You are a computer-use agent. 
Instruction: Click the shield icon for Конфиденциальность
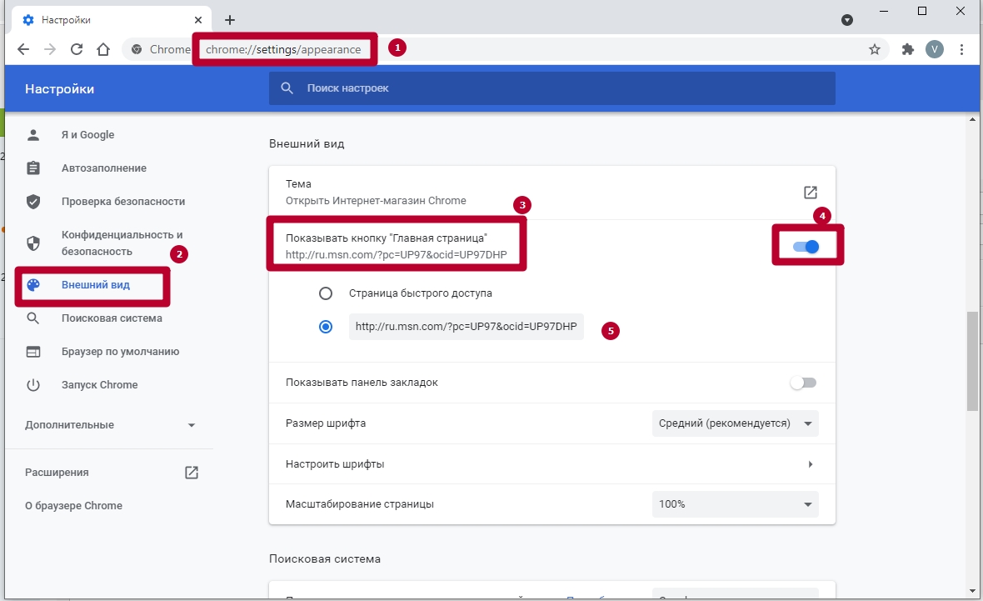point(33,243)
